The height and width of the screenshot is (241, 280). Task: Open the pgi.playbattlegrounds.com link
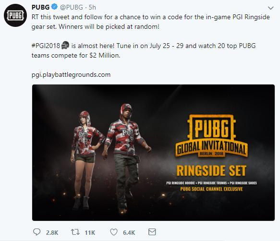71,74
